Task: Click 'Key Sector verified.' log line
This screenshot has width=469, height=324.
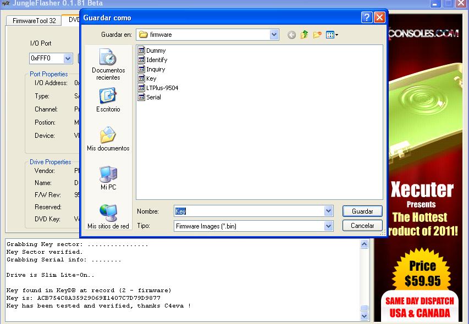Action: [45, 252]
